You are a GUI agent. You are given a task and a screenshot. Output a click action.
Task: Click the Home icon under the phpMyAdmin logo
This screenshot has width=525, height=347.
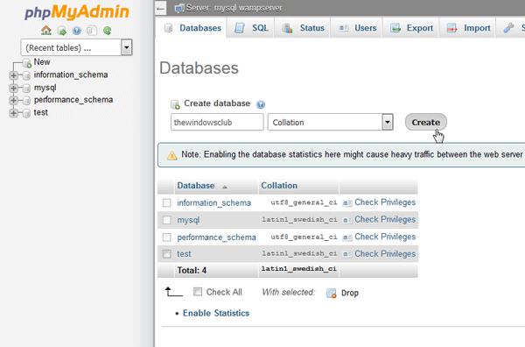[46, 31]
